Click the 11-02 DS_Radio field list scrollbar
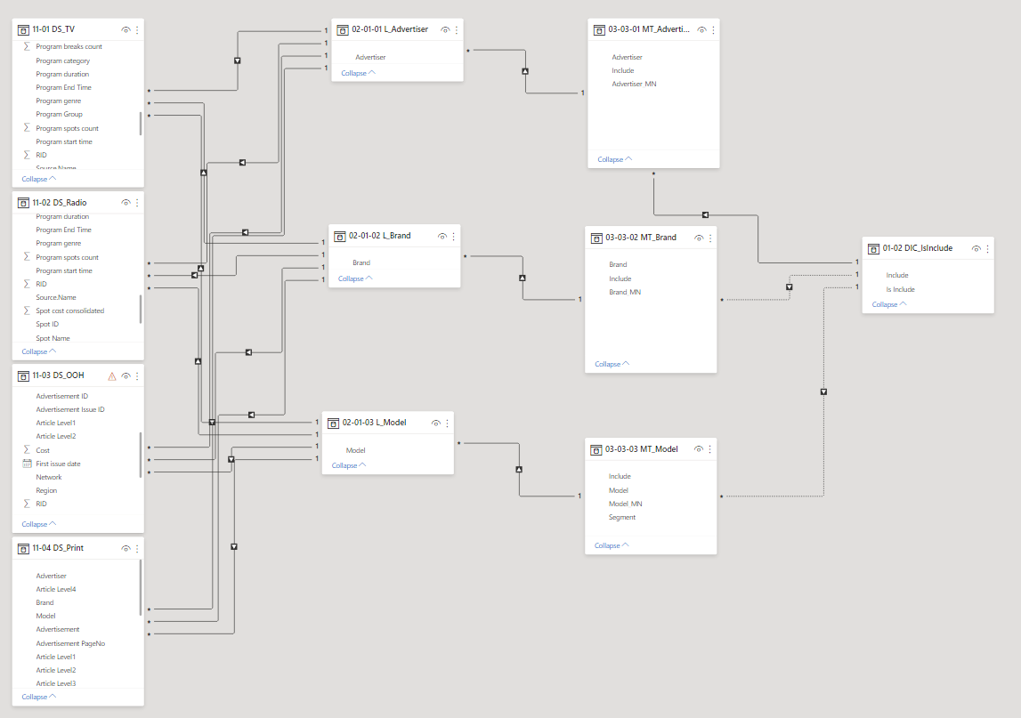 [x=141, y=310]
